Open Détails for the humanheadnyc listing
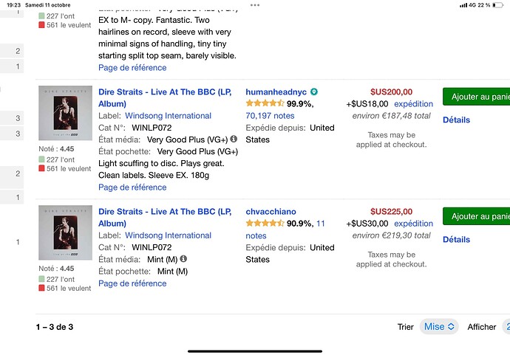 (456, 120)
